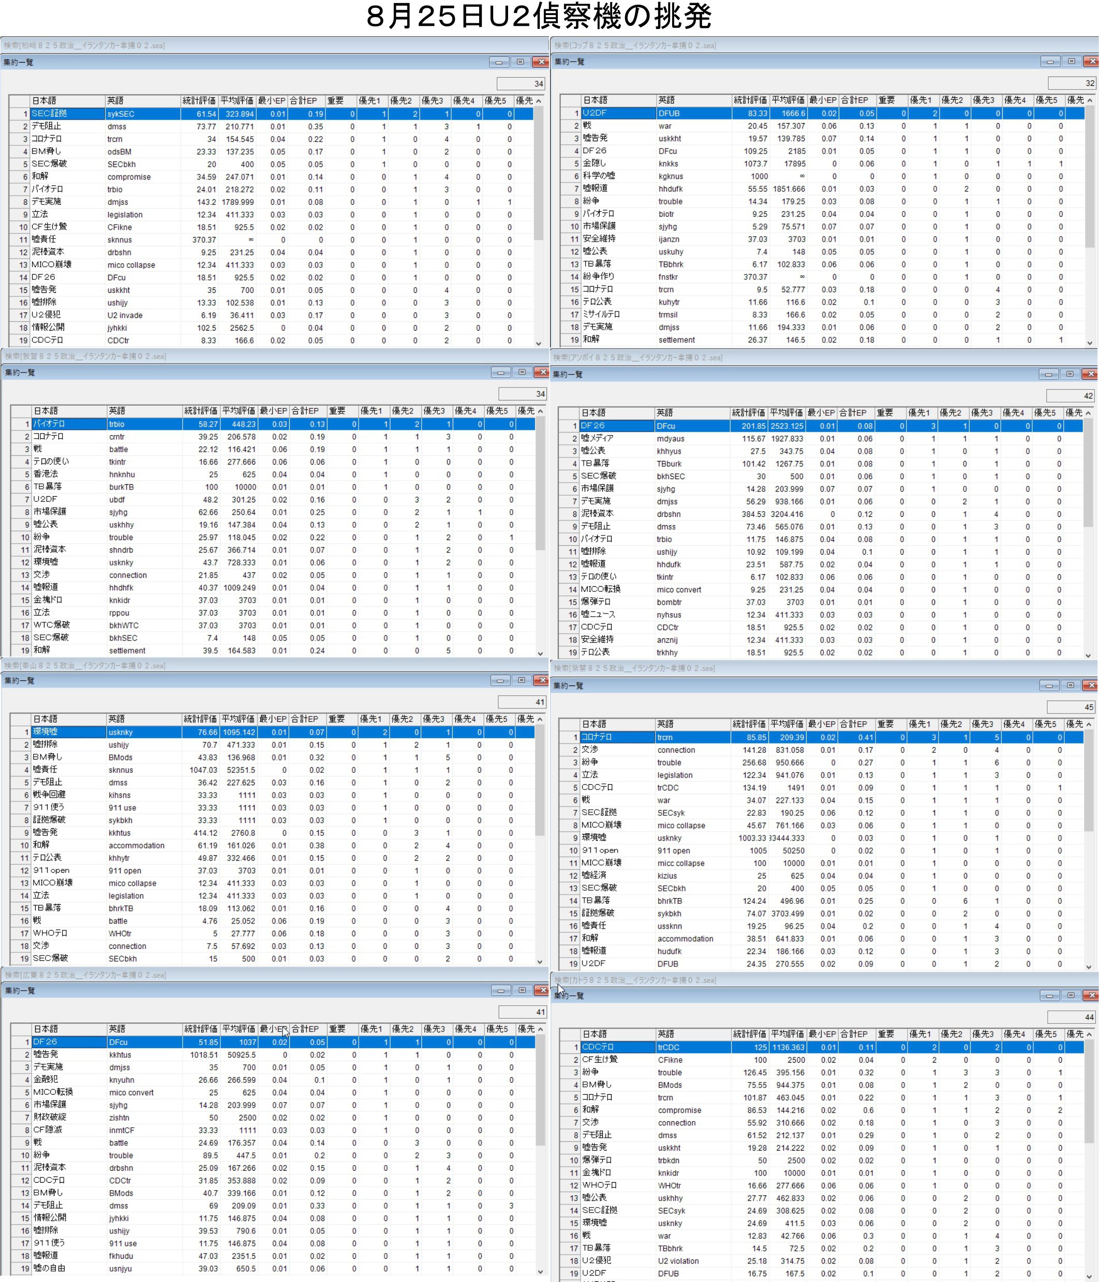The width and height of the screenshot is (1099, 1282).
Task: Select the 香港法 hnknhu row
Action: (122, 474)
